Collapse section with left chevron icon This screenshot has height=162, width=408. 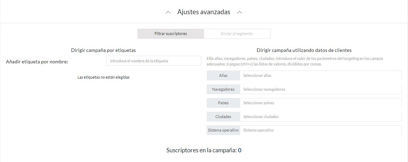point(168,12)
